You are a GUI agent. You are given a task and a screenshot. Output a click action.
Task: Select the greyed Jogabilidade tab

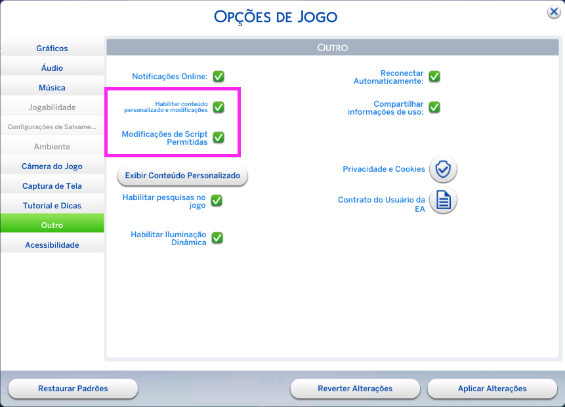(x=52, y=107)
